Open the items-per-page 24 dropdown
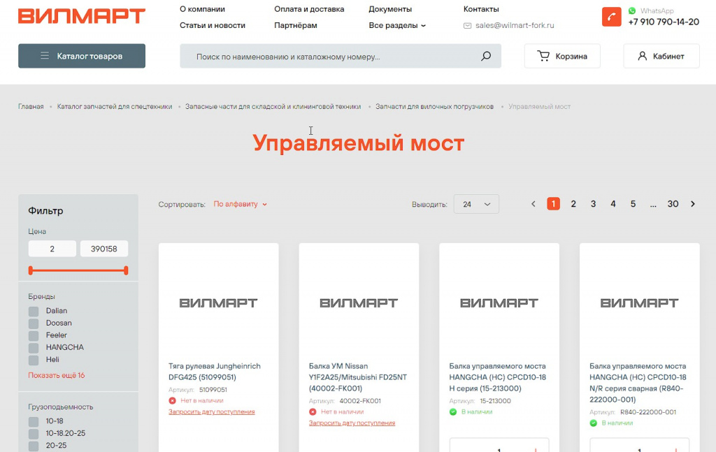Viewport: 716px width, 452px height. (x=476, y=204)
